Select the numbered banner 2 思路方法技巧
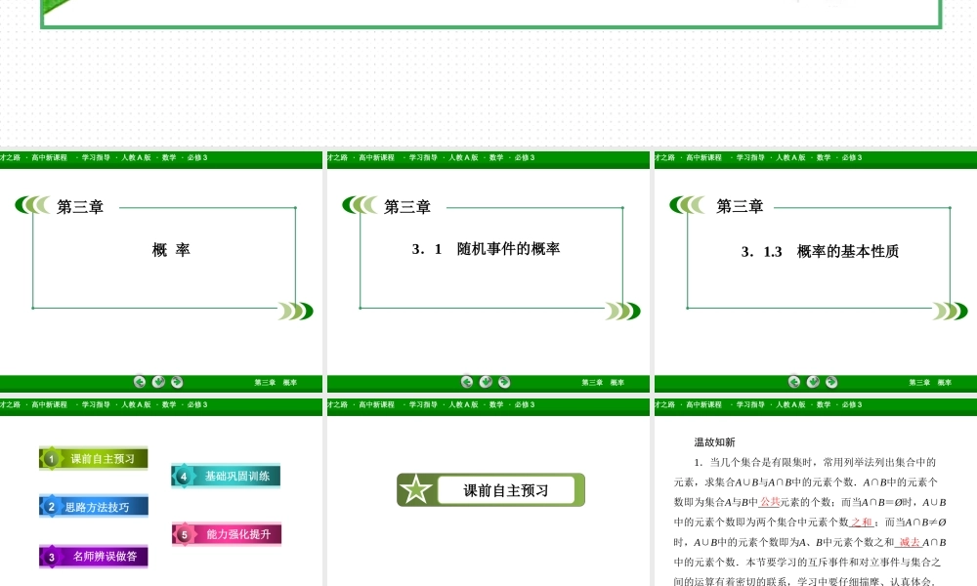Image resolution: width=977 pixels, height=586 pixels. pyautogui.click(x=93, y=506)
